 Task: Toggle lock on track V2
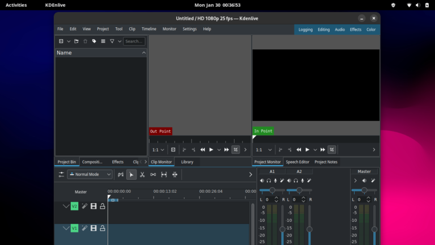tap(103, 206)
